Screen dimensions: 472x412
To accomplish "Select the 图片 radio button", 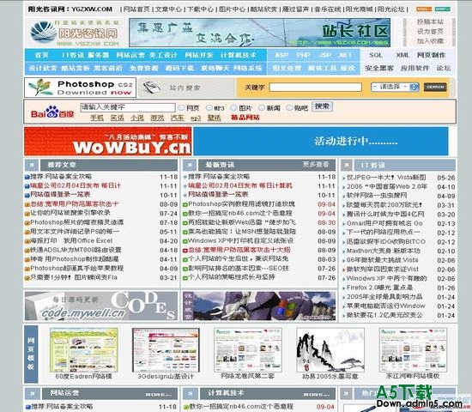I will 233,107.
